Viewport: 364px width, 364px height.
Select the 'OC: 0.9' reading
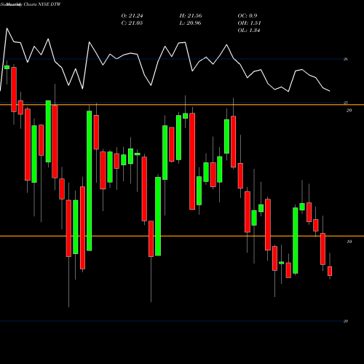point(248,16)
